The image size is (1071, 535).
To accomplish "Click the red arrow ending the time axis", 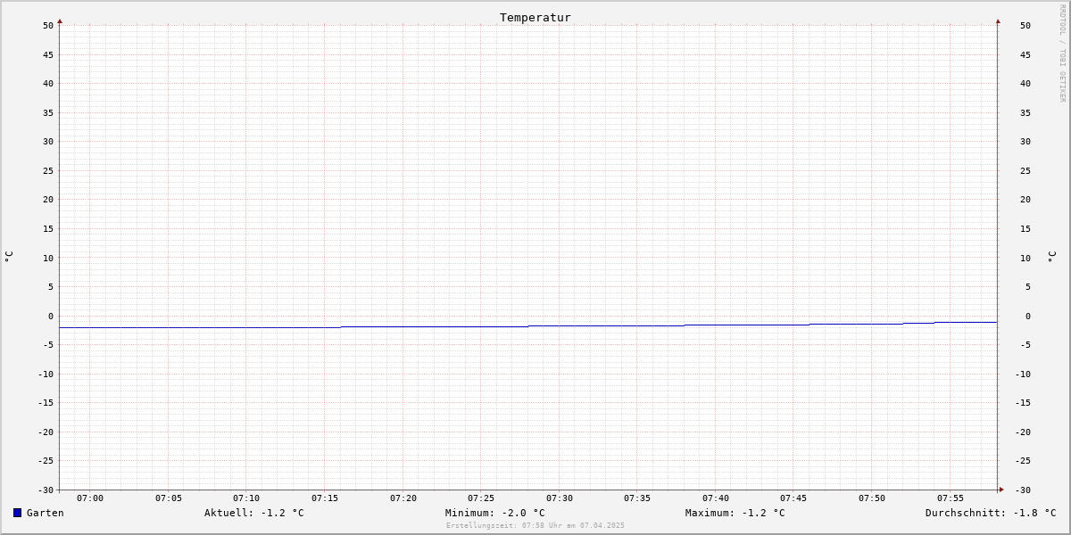I will click(1001, 490).
